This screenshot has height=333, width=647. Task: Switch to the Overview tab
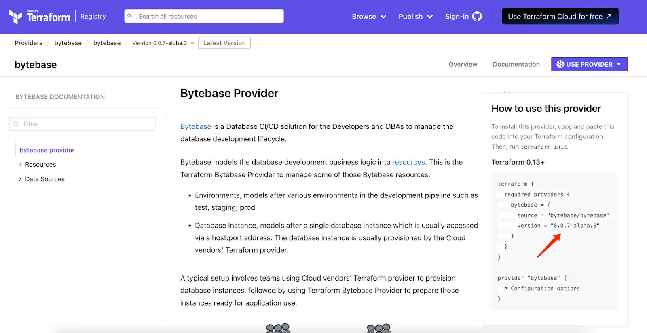pos(463,64)
